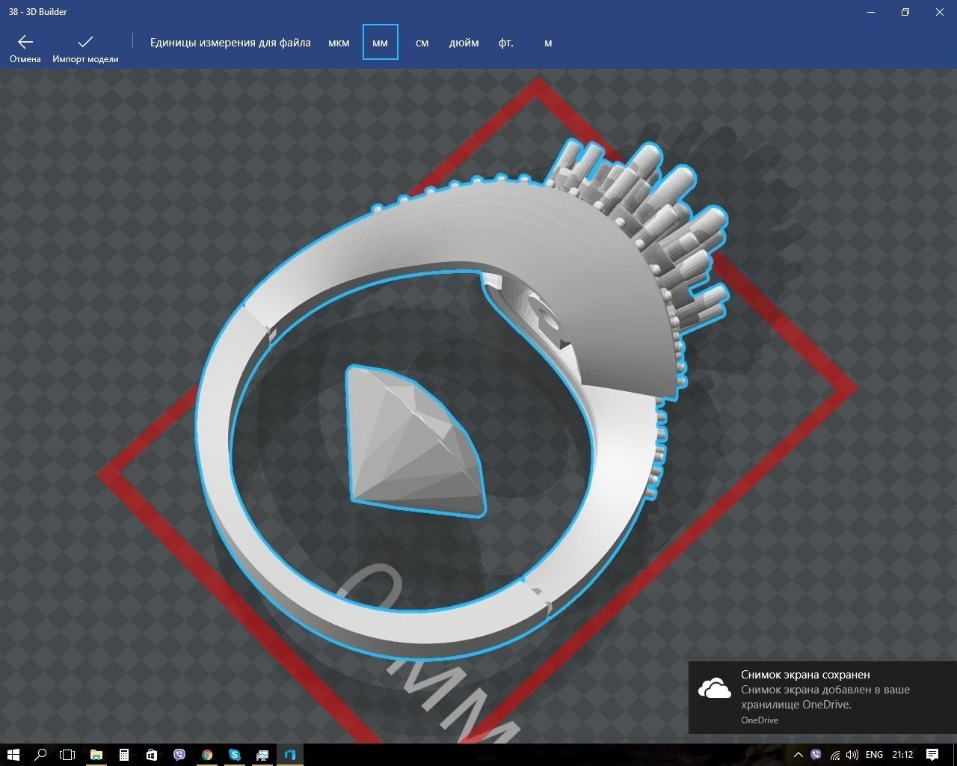Open the taskbar search magnifier
The width and height of the screenshot is (957, 766).
41,755
